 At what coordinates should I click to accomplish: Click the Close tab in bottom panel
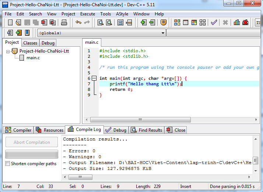point(176,130)
